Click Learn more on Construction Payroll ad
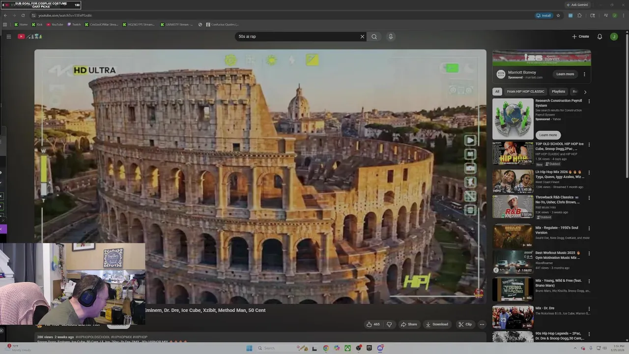629x354 pixels. (x=548, y=135)
